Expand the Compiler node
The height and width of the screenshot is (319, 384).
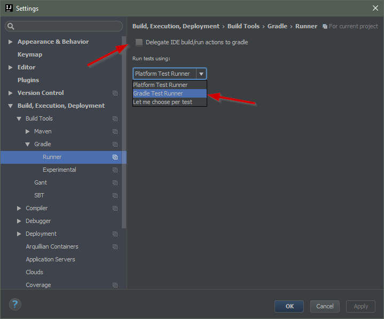(x=19, y=208)
